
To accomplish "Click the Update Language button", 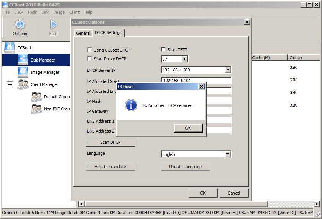I will tap(185, 167).
